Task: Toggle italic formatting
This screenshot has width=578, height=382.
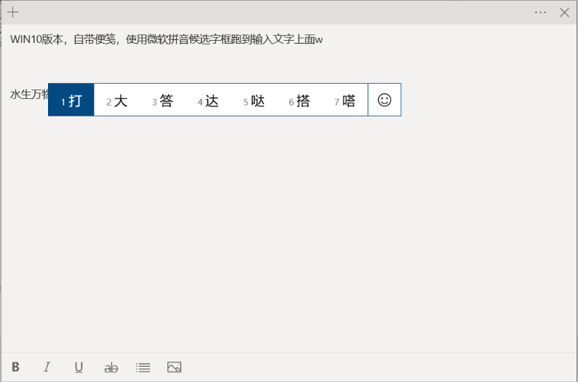Action: coord(47,367)
